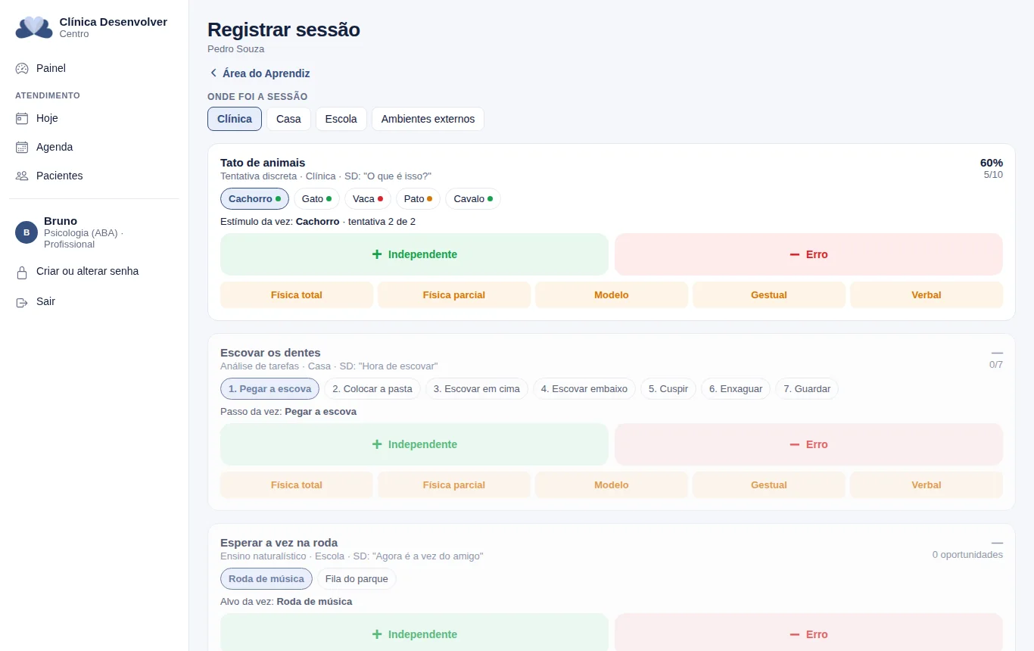This screenshot has height=651, width=1034.
Task: Pick the Pato stimulus chip
Action: pos(418,198)
